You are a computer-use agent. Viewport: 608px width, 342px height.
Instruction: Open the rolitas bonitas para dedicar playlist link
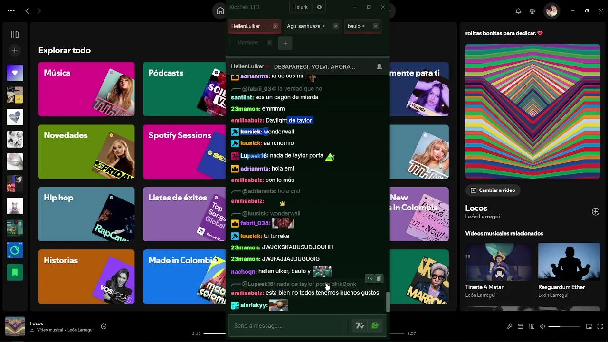[x=504, y=33]
